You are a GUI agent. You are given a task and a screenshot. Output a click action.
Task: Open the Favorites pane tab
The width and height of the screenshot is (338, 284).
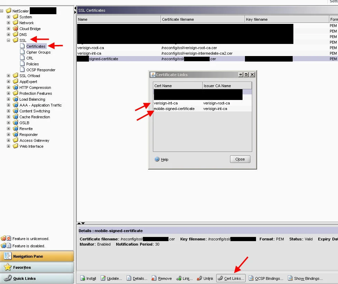point(37,267)
